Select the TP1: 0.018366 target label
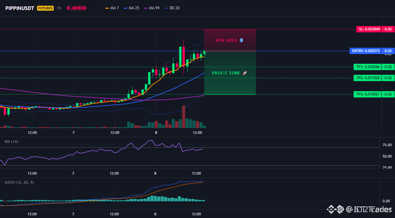 coord(367,67)
